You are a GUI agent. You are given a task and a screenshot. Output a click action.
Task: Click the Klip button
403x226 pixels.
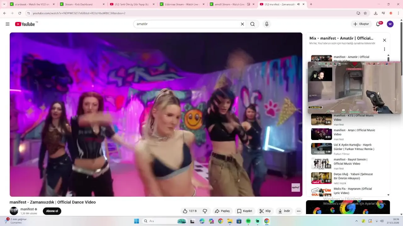[x=265, y=211]
